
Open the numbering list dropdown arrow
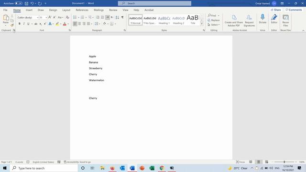tap(86, 18)
